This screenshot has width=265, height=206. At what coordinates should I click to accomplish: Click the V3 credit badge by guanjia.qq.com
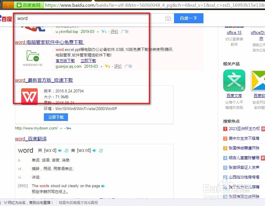(x=107, y=66)
